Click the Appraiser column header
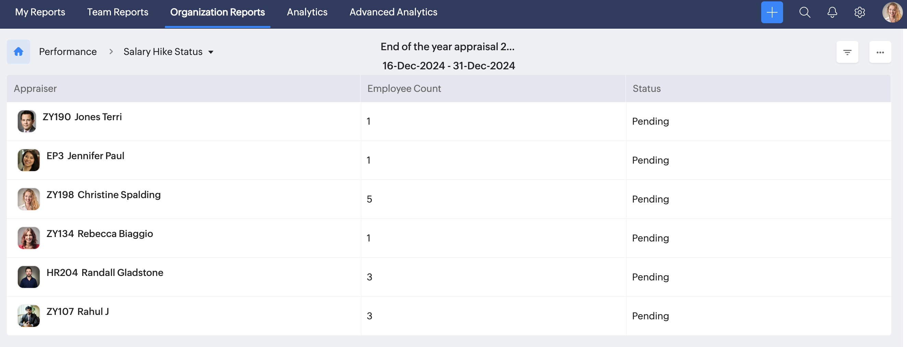Screen dimensions: 907x347 click(35, 89)
